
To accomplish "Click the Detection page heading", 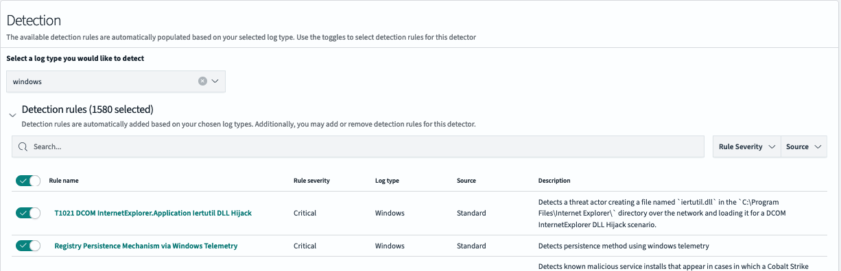I will (34, 21).
